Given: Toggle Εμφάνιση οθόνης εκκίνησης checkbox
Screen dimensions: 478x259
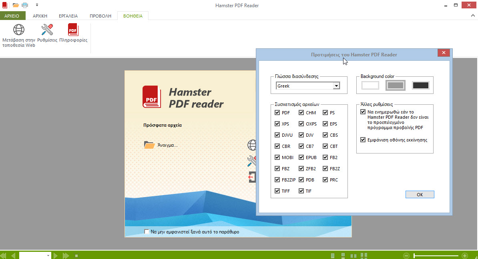Looking at the screenshot, I should click(363, 140).
